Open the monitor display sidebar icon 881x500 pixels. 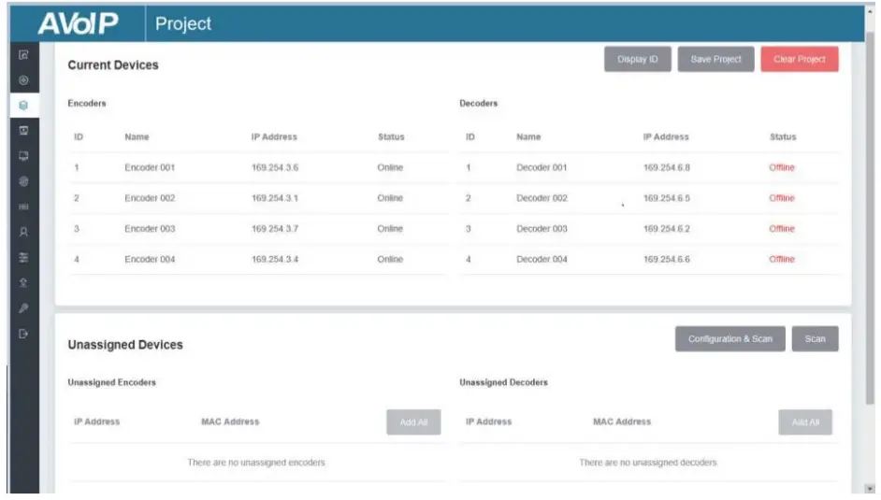[x=23, y=156]
